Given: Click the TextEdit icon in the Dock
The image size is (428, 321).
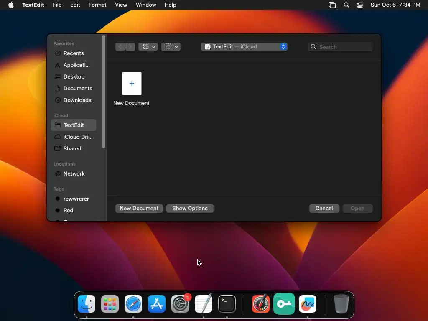Looking at the screenshot, I should pos(204,304).
